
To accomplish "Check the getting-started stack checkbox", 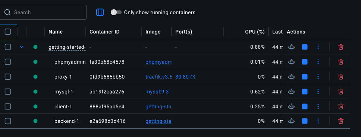I will click(x=8, y=47).
